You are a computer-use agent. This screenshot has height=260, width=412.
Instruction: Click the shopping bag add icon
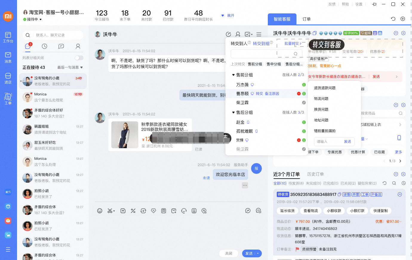click(x=174, y=211)
